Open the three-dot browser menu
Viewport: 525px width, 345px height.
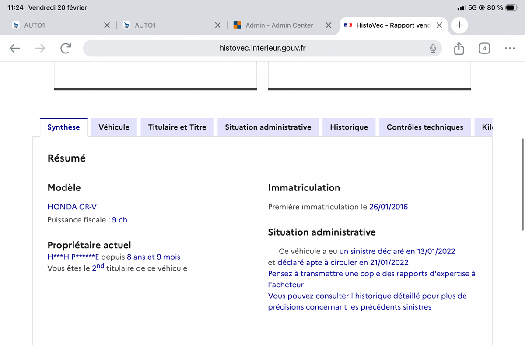coord(510,48)
